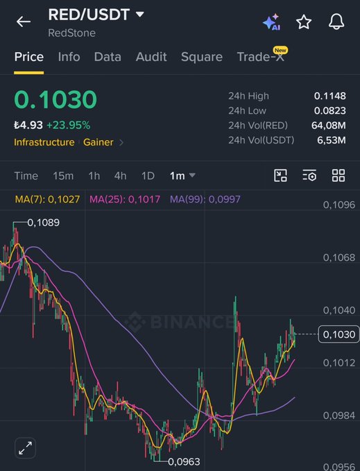Select the 4h interval
Viewport: 360px width, 471px height.
pyautogui.click(x=120, y=175)
